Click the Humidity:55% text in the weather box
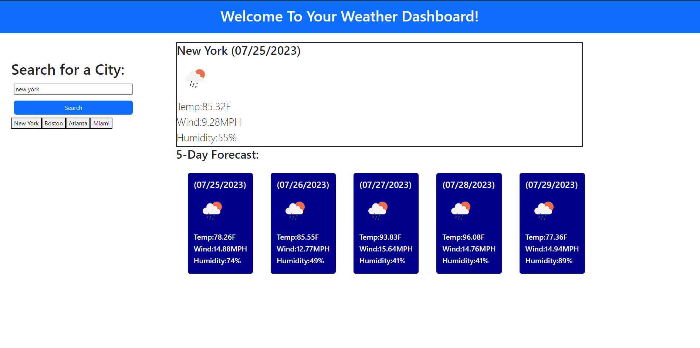The image size is (700, 348). pyautogui.click(x=206, y=138)
